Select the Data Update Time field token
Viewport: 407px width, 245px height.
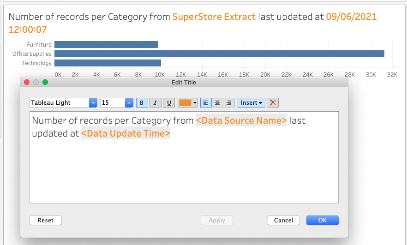pos(126,133)
